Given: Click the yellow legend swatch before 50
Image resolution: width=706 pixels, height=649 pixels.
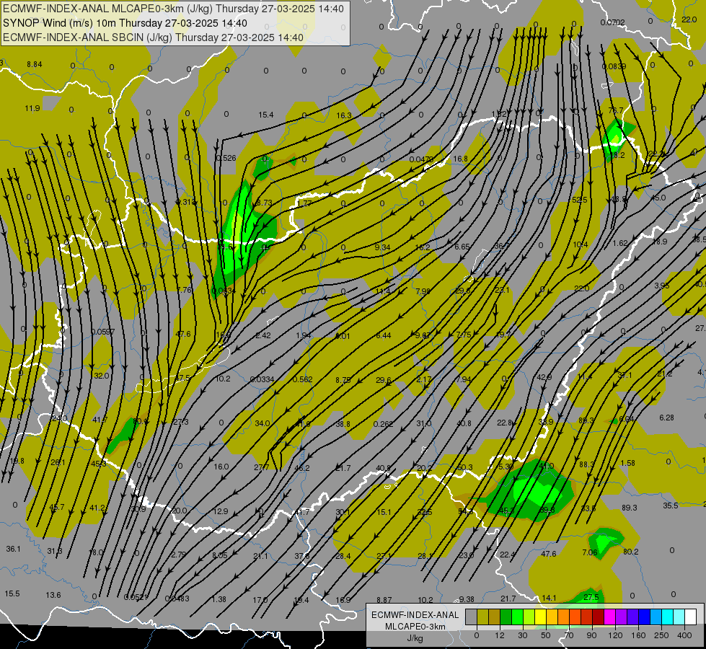Looking at the screenshot, I should click(x=540, y=617).
